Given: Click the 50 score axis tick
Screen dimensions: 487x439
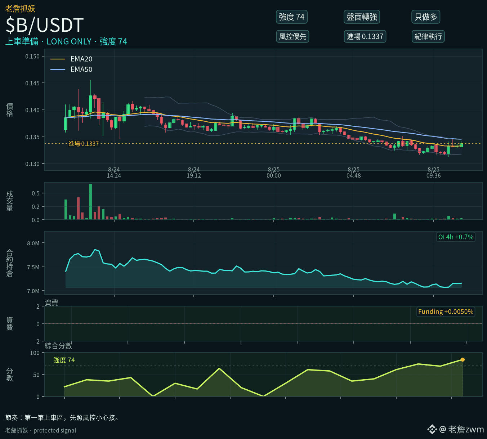Looking at the screenshot, I should point(36,375).
